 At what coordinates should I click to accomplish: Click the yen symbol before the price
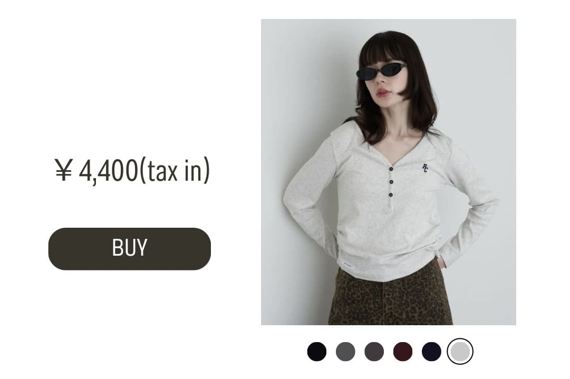coord(64,170)
